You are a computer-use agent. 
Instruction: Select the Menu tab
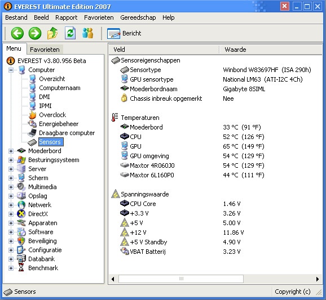click(x=14, y=48)
